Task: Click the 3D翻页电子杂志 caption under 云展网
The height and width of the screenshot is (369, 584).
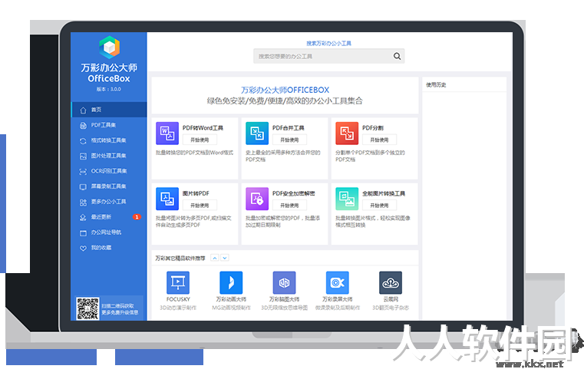Action: tap(391, 308)
